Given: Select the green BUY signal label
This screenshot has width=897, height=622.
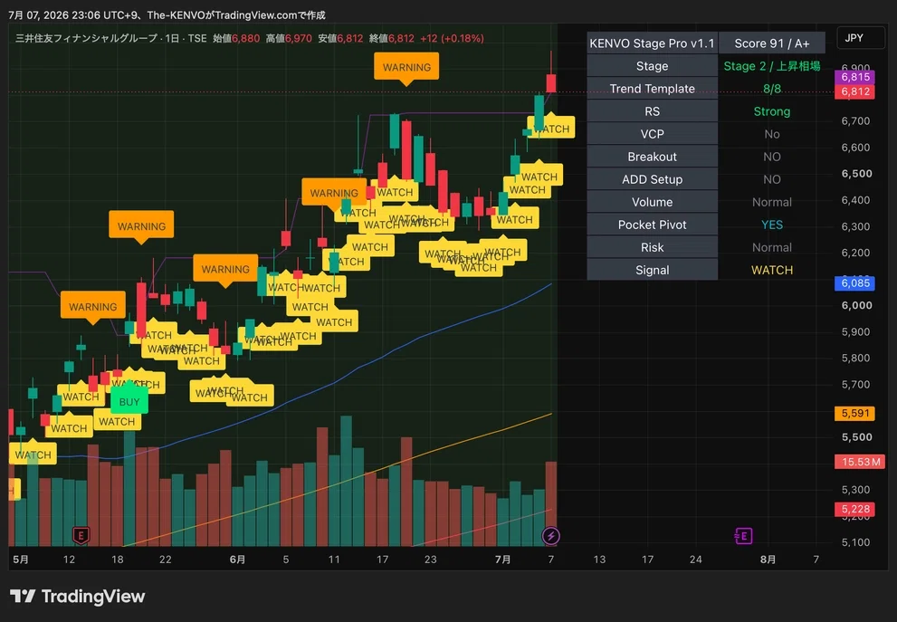Looking at the screenshot, I should point(129,402).
